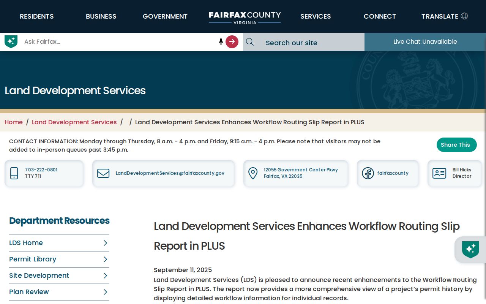The width and height of the screenshot is (486, 304).
Task: Submit the Ask Fairfax query arrow button
Action: 232,41
